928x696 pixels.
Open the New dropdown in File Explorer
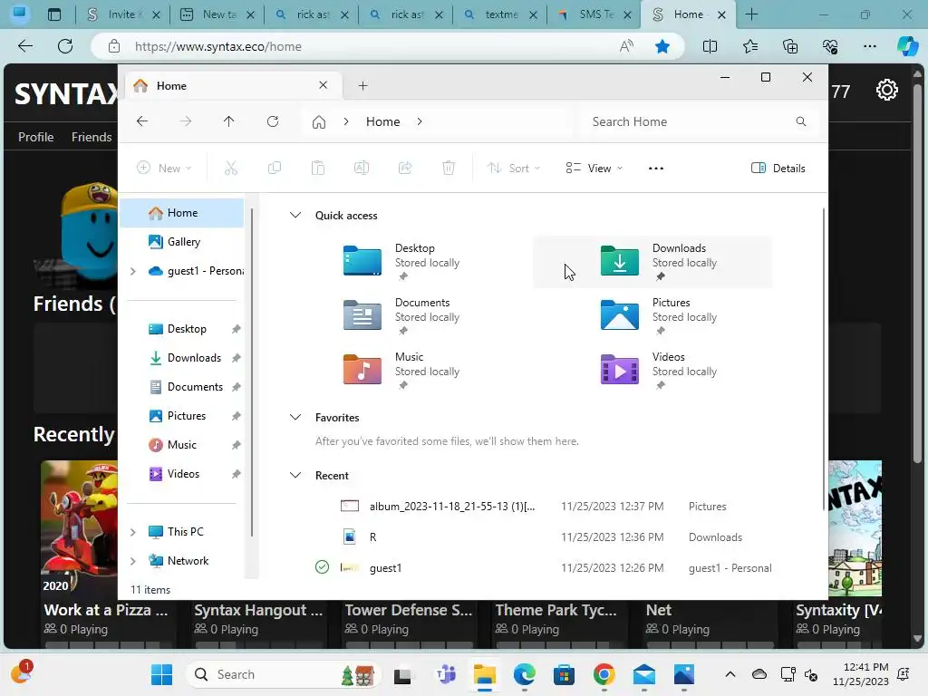click(164, 168)
